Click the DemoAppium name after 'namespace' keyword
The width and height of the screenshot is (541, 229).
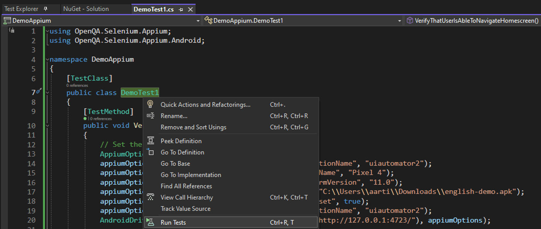tap(112, 59)
